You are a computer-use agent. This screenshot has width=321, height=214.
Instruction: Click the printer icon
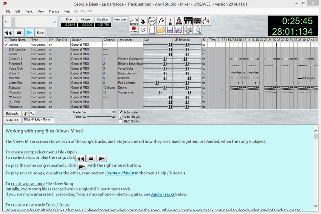pos(188,30)
